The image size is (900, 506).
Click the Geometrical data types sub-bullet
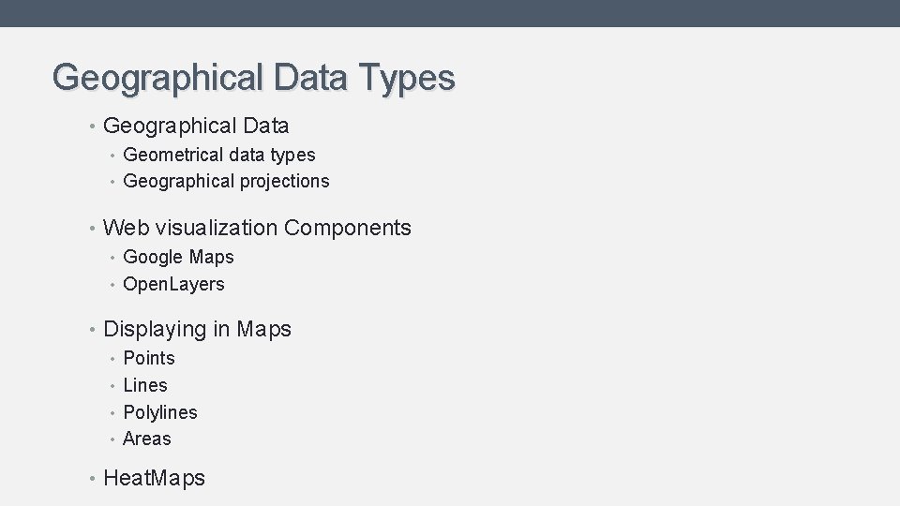[x=219, y=155]
